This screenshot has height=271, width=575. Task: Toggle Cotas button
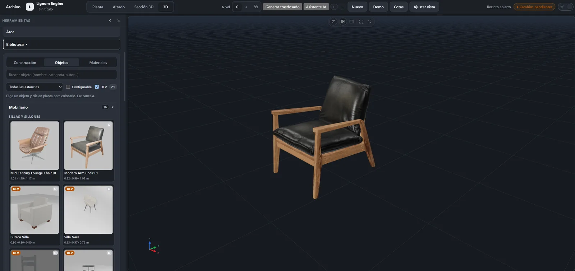pyautogui.click(x=399, y=7)
